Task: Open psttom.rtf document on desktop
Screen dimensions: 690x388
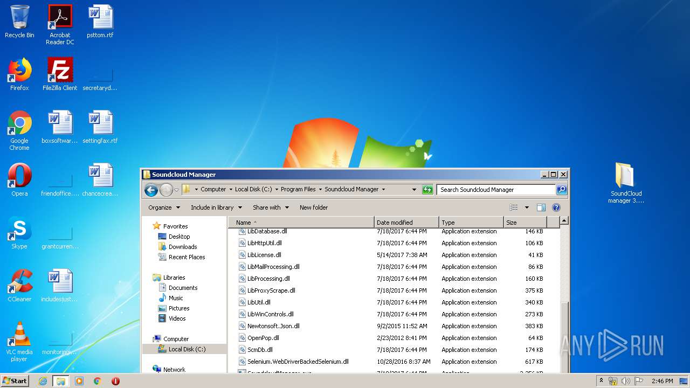Action: pos(100,22)
